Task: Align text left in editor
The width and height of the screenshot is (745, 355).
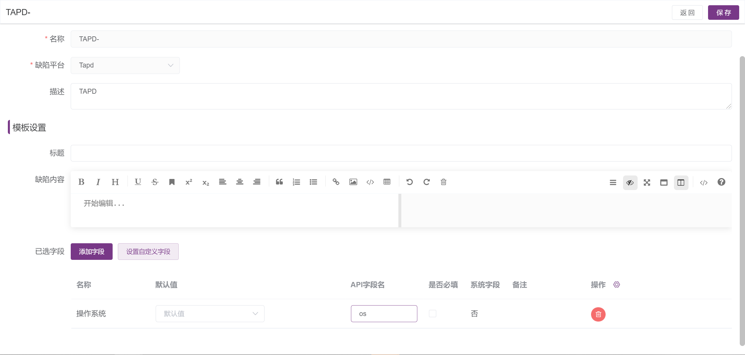Action: tap(223, 182)
